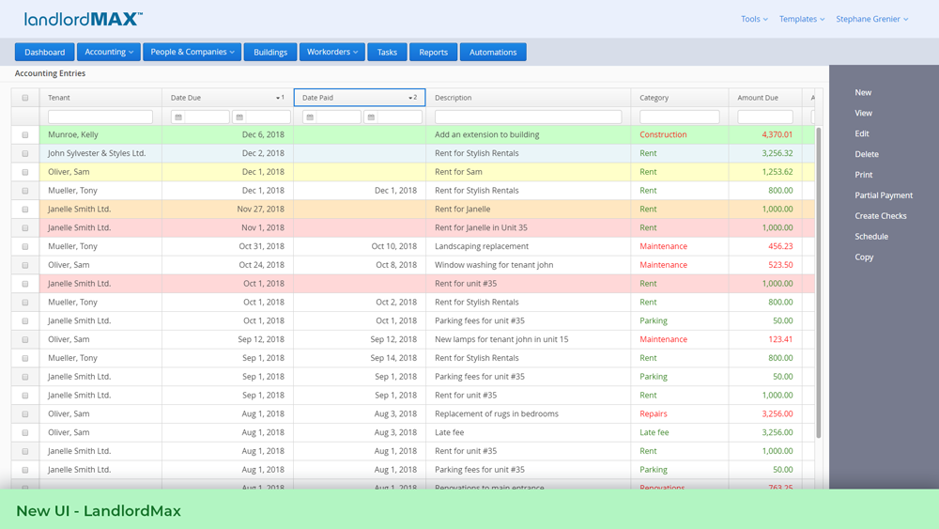This screenshot has height=529, width=939.
Task: Select the Landscaping replacement row checkbox
Action: click(25, 246)
